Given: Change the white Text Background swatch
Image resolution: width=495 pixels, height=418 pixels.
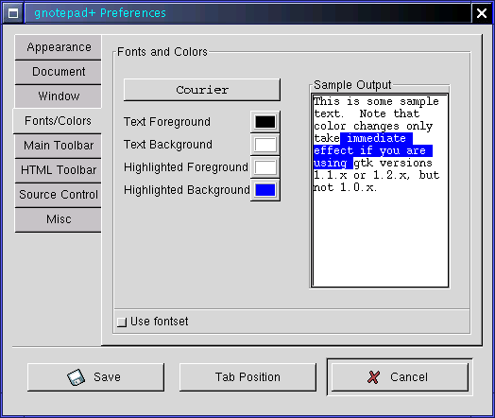Looking at the screenshot, I should (x=265, y=145).
